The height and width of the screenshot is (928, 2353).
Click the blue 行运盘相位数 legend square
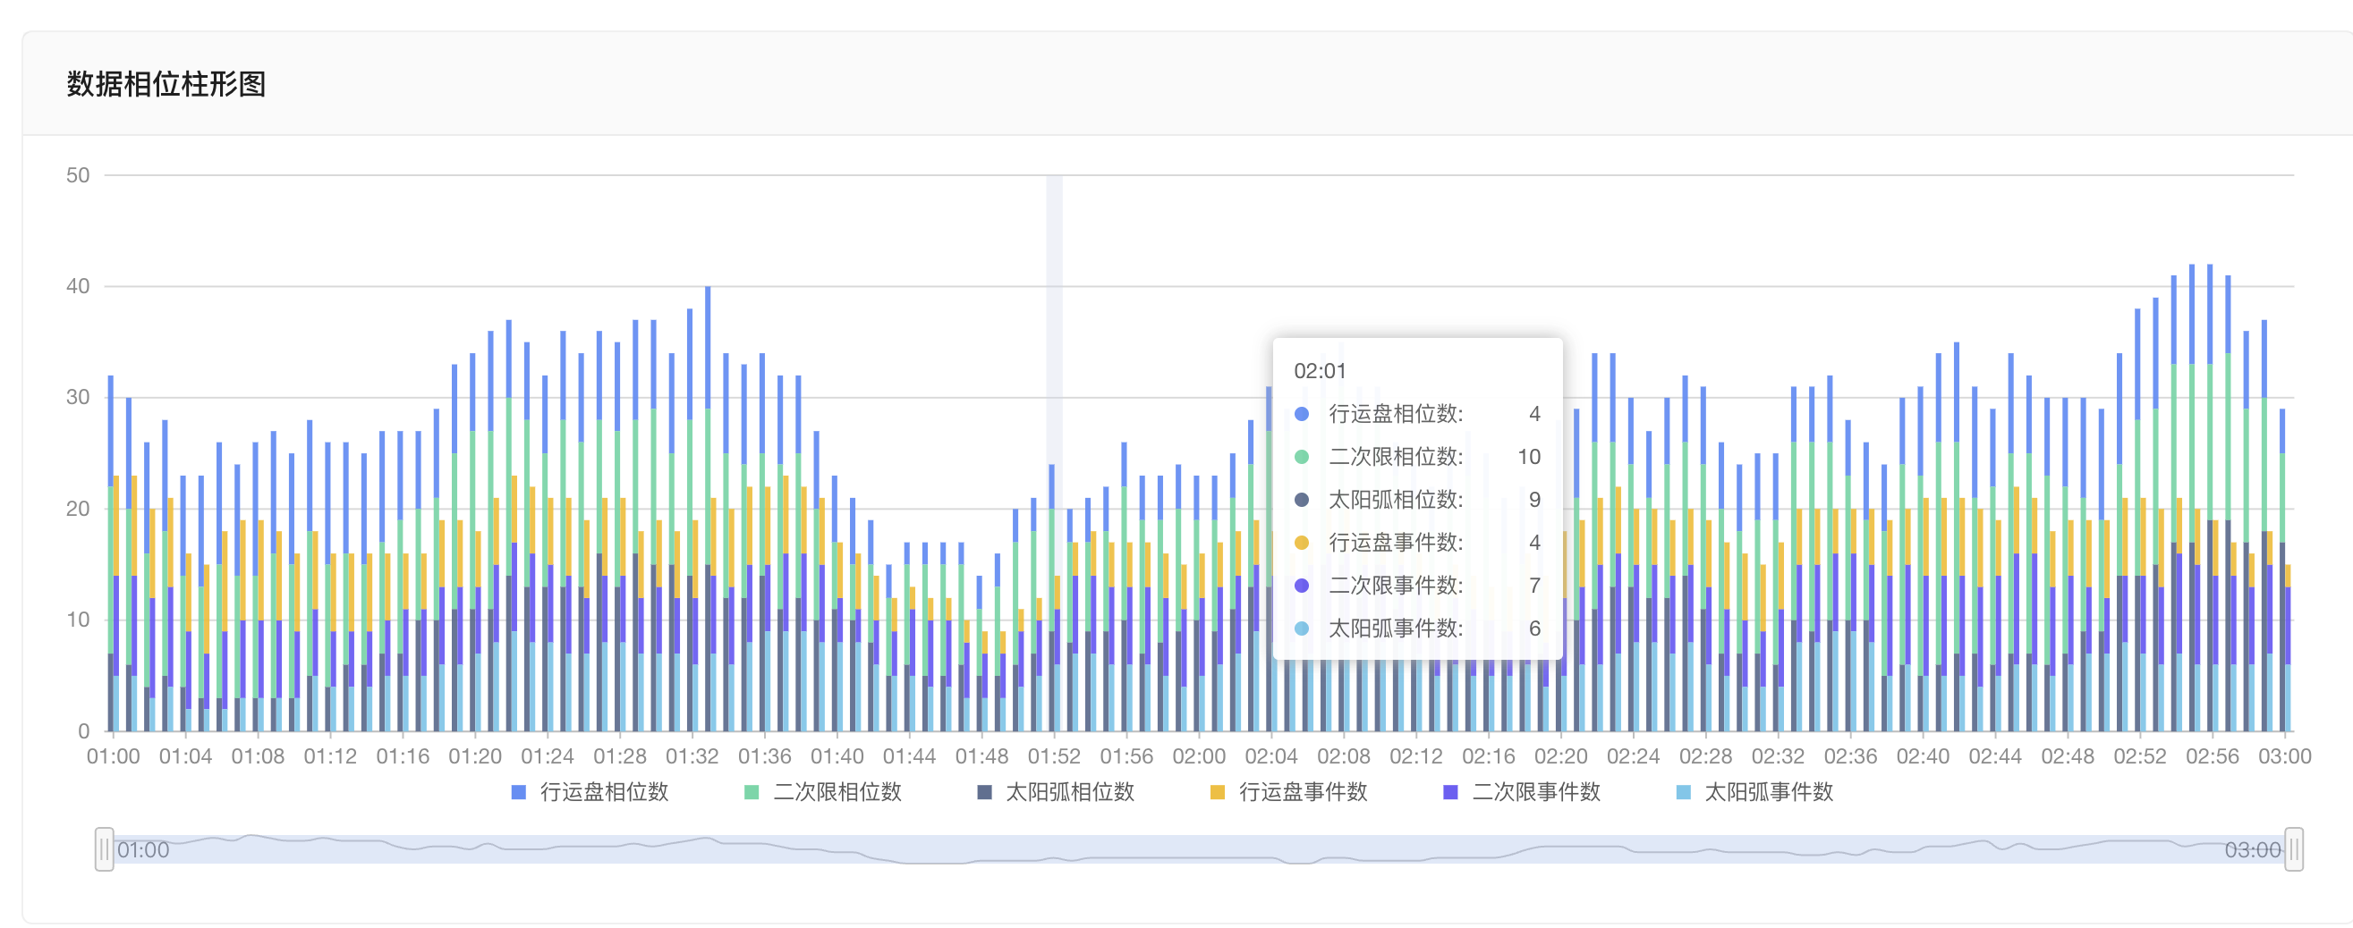click(x=518, y=792)
